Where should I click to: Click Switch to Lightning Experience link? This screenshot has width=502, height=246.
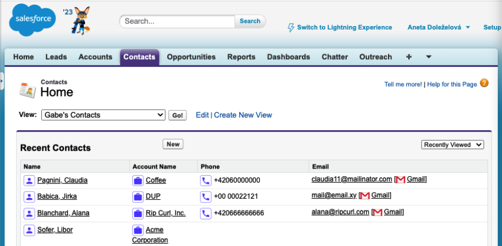(344, 28)
